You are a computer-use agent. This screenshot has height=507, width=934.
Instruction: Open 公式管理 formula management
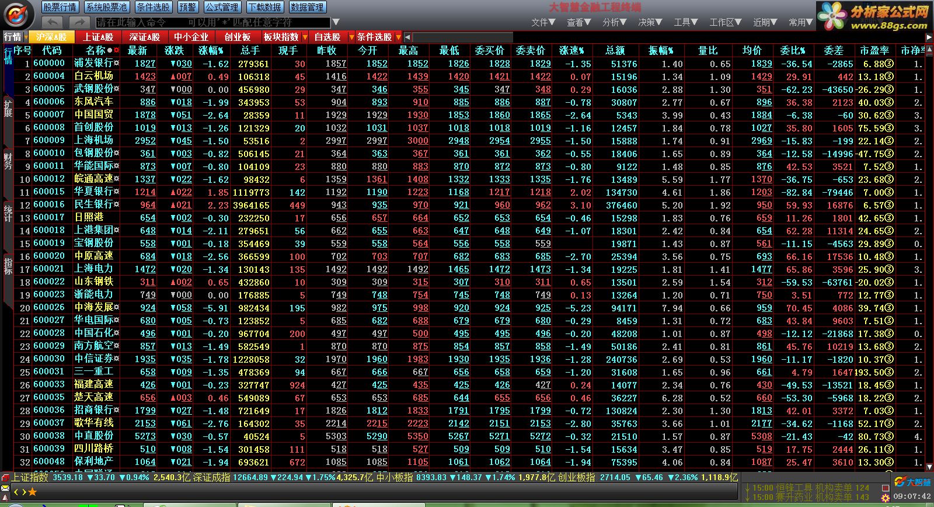click(x=222, y=7)
